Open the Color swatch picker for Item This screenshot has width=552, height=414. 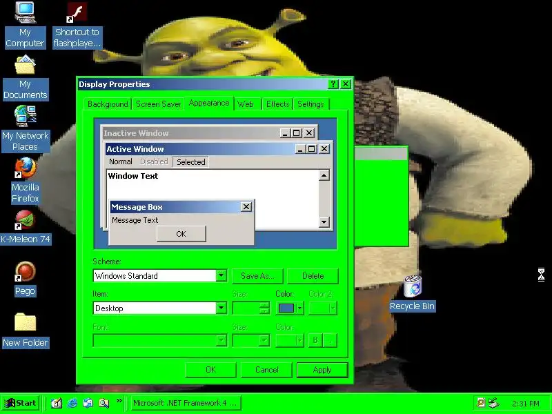[289, 308]
